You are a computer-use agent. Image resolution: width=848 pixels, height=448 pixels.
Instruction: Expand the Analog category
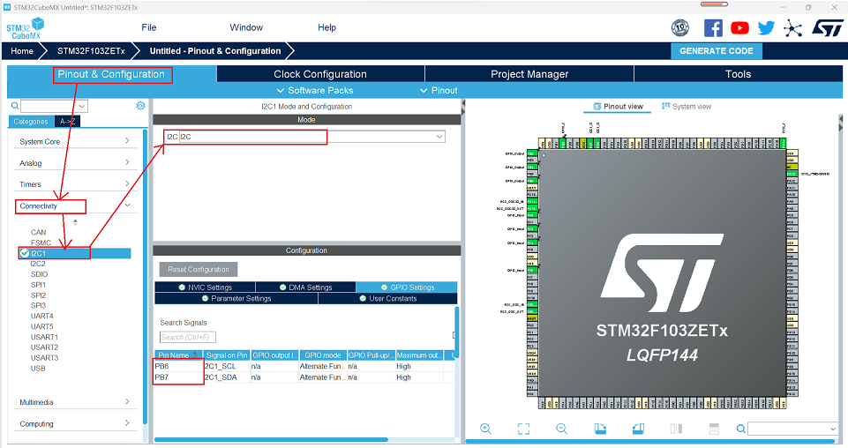(x=75, y=162)
